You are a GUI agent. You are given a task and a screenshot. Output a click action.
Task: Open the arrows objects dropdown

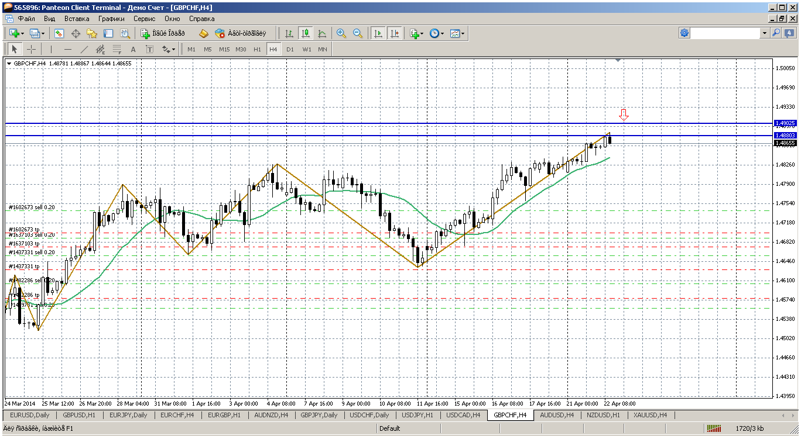click(x=168, y=49)
